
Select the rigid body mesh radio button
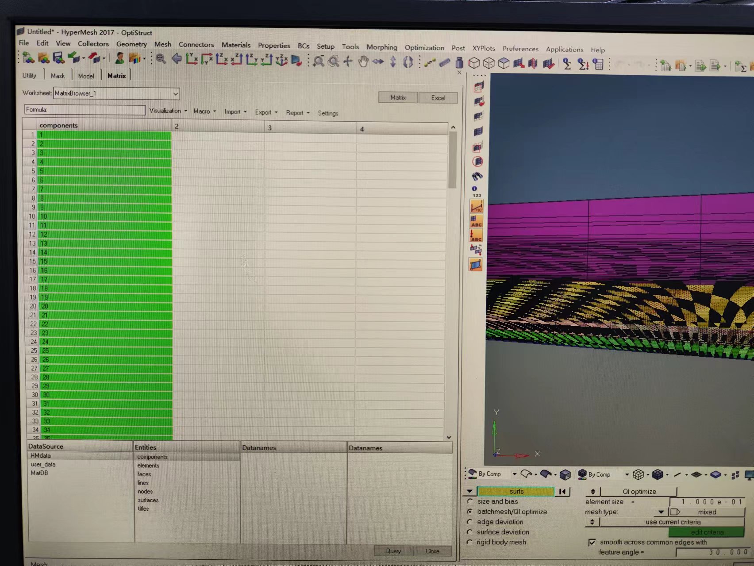click(470, 542)
